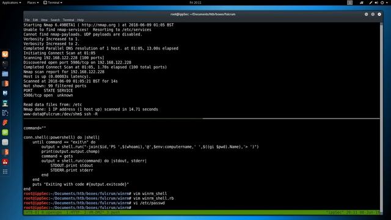391x220 pixels.
Task: Expand system menu arrow in top bar
Action: (x=387, y=2)
